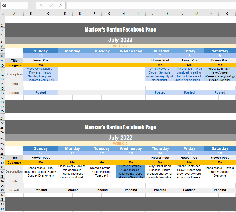
Task: Select row 36 header
Action: click(x=2, y=190)
